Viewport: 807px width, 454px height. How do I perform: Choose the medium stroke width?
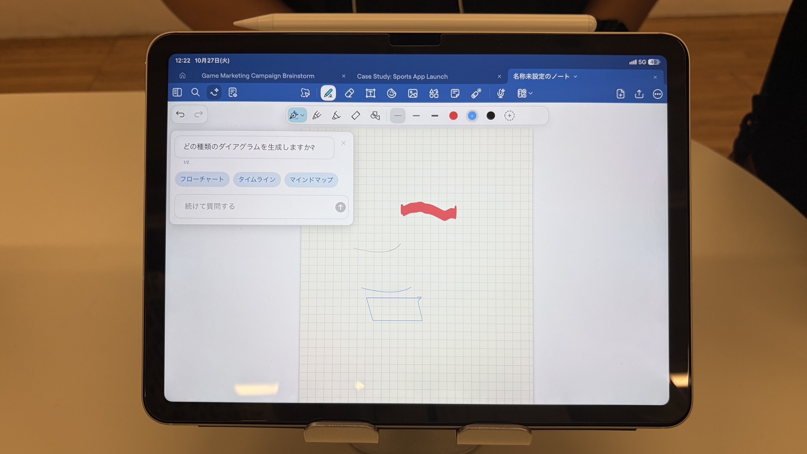click(416, 116)
